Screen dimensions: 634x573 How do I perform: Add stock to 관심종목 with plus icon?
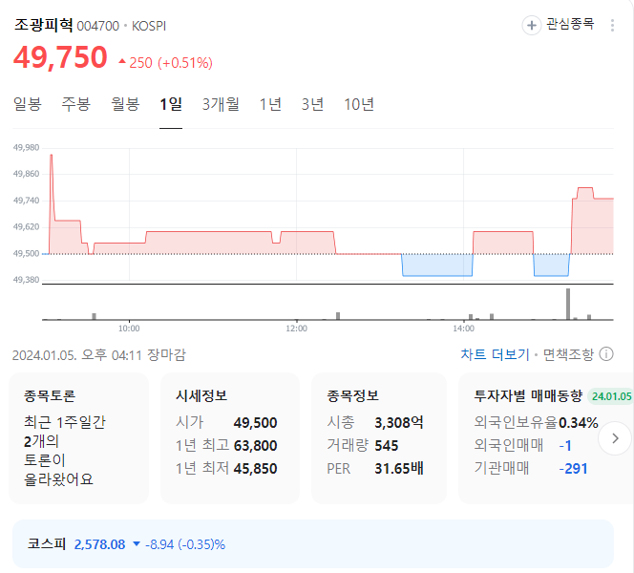click(x=531, y=26)
